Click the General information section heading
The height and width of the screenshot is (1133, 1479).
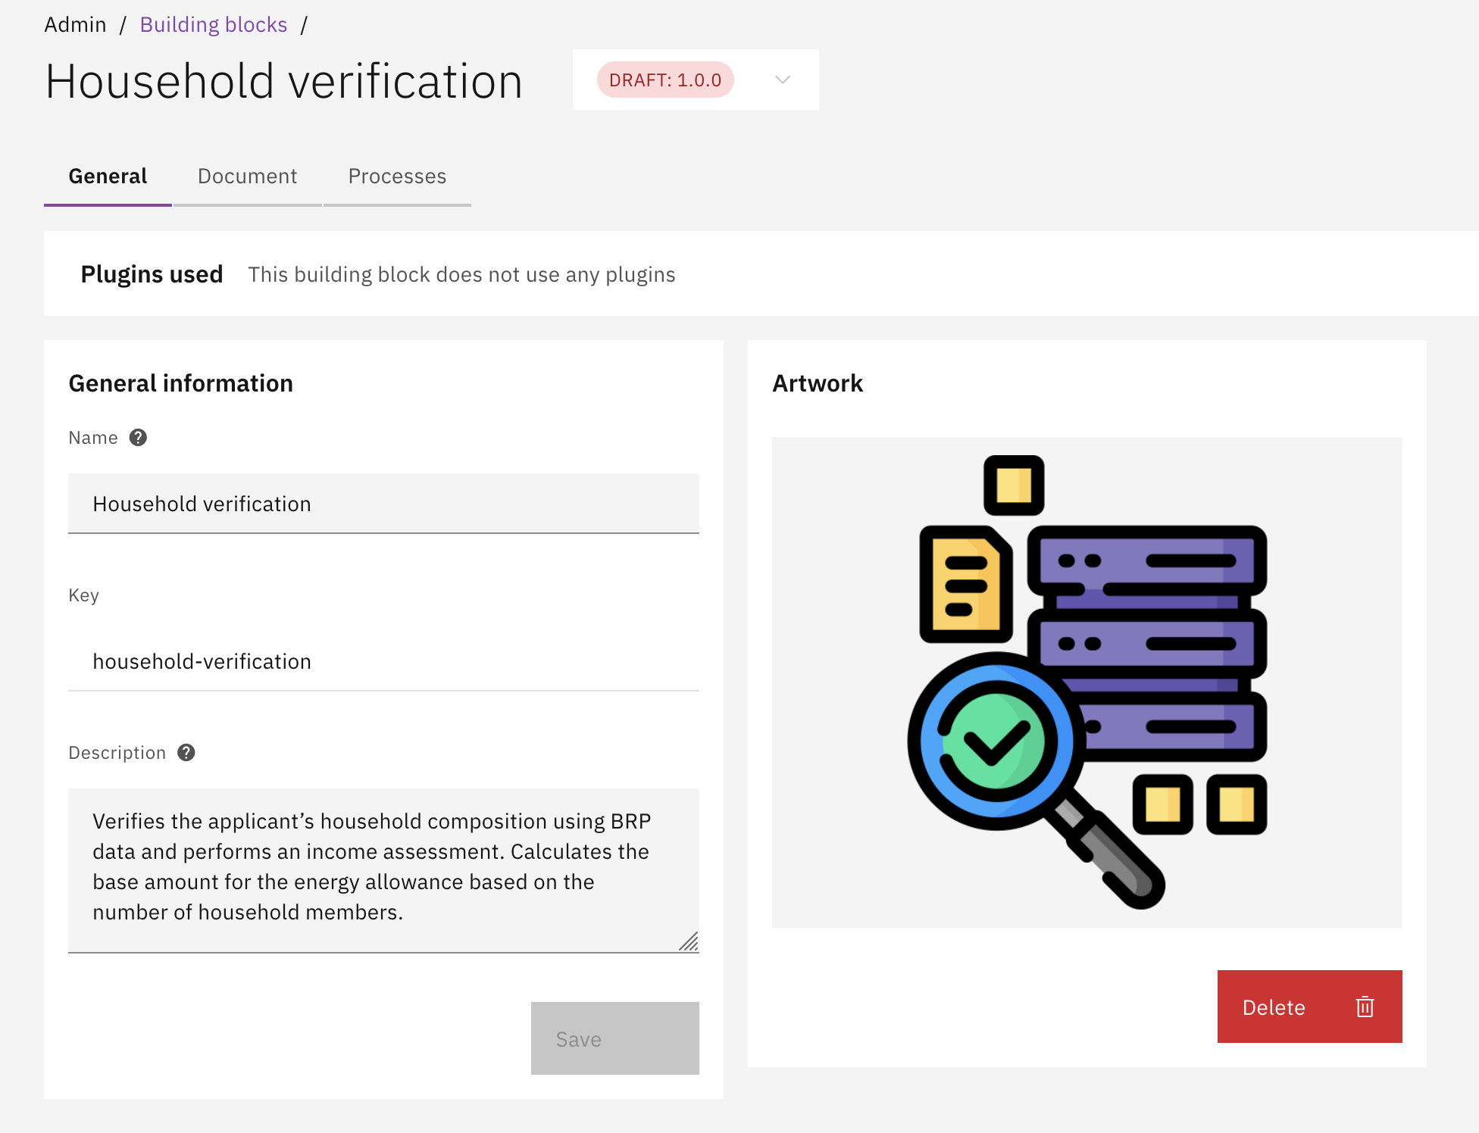tap(180, 383)
